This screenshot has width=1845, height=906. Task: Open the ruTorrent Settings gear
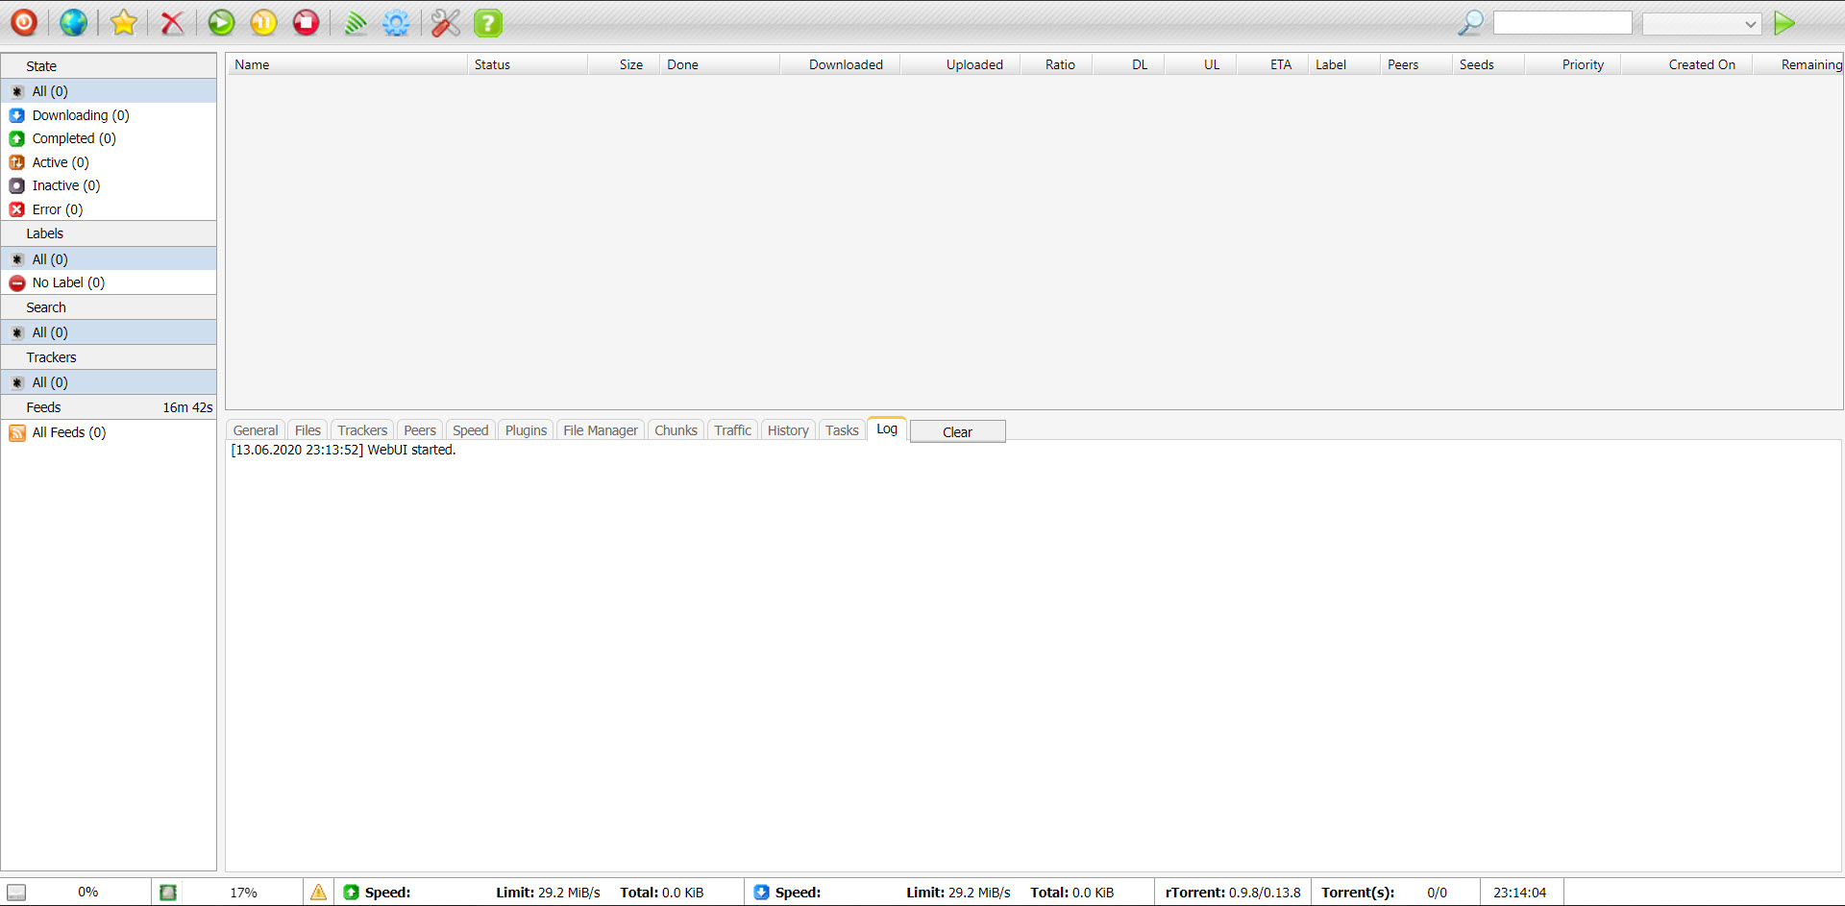pos(396,22)
